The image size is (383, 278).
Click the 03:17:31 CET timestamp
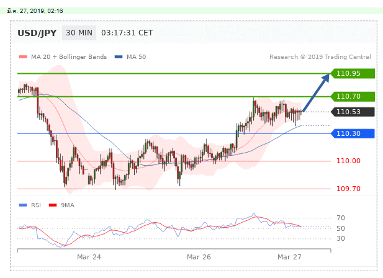pos(127,33)
